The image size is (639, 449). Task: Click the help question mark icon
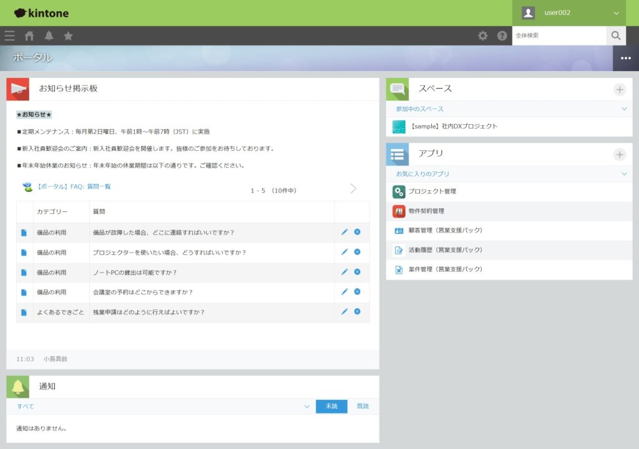tap(502, 36)
